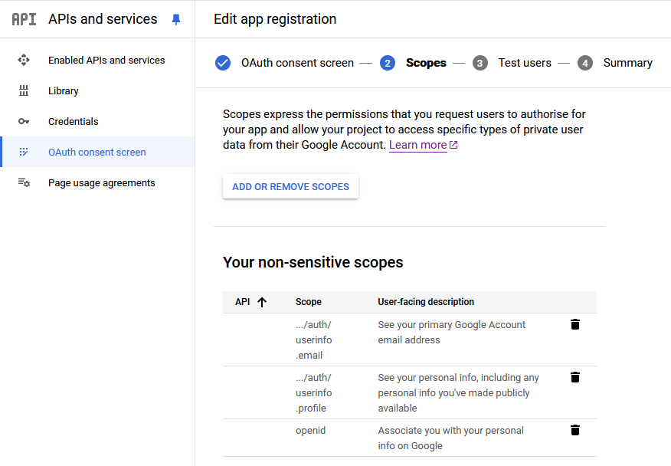
Task: Jump to the Test users step
Action: point(525,63)
